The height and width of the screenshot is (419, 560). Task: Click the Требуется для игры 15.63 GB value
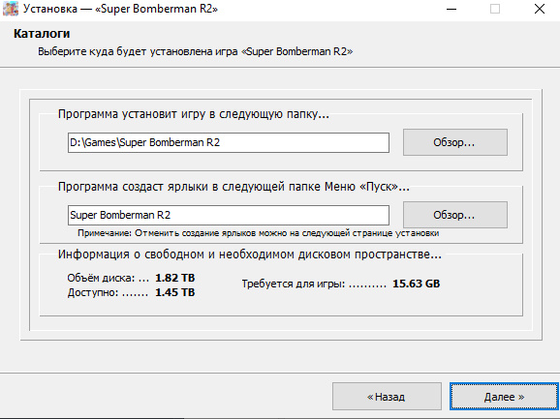[416, 284]
